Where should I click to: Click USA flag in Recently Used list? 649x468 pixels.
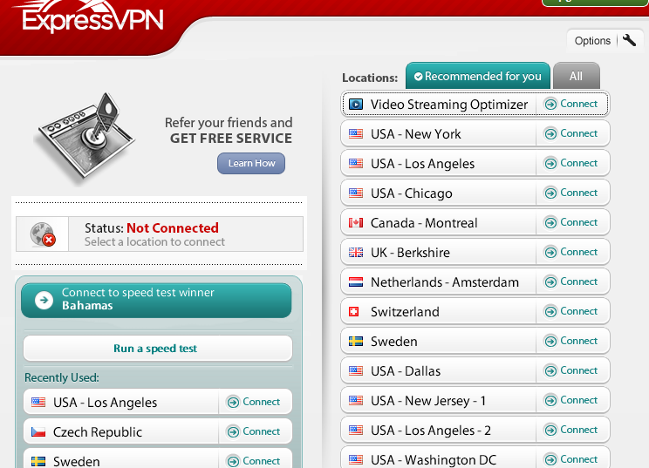(38, 403)
